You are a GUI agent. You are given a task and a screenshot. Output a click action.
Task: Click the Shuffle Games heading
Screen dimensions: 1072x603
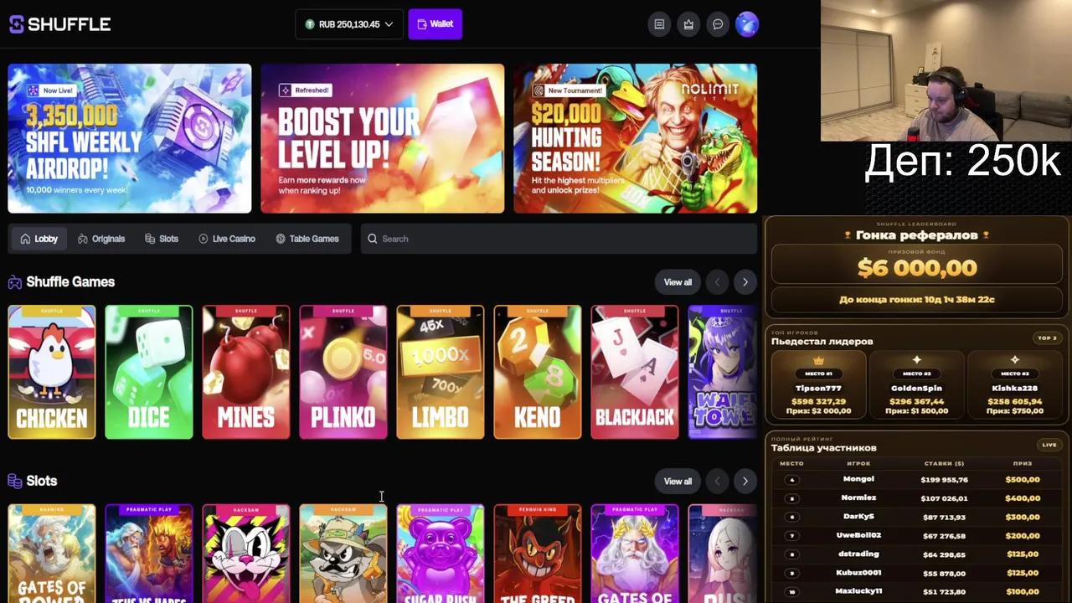tap(70, 282)
